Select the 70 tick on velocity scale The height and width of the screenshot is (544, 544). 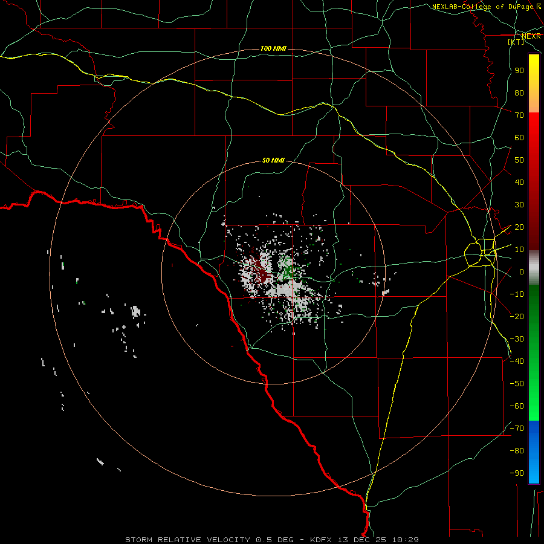tap(519, 115)
